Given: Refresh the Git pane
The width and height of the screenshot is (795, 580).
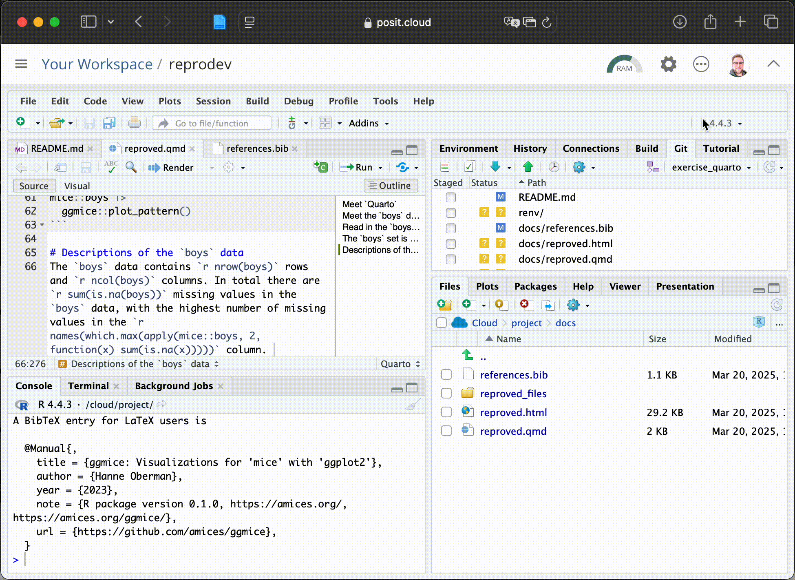Looking at the screenshot, I should [x=769, y=167].
